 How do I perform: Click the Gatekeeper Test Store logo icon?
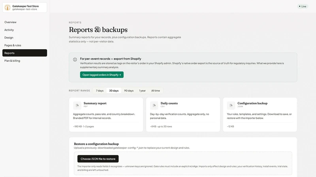[8, 7]
